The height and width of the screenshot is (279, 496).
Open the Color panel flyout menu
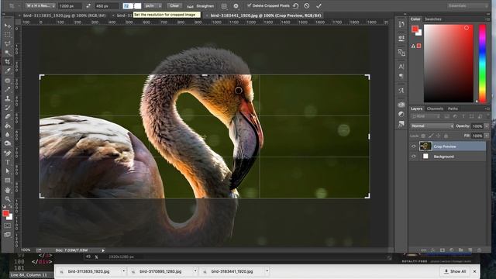[x=487, y=19]
